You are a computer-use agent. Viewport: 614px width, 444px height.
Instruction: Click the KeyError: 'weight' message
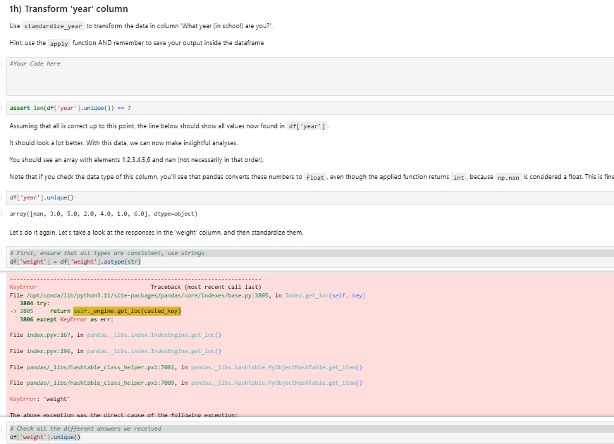point(39,399)
